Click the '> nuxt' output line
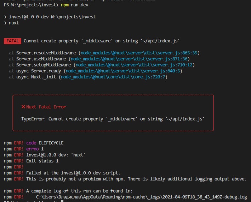Viewport: 251px width, 202px height. (x=11, y=23)
